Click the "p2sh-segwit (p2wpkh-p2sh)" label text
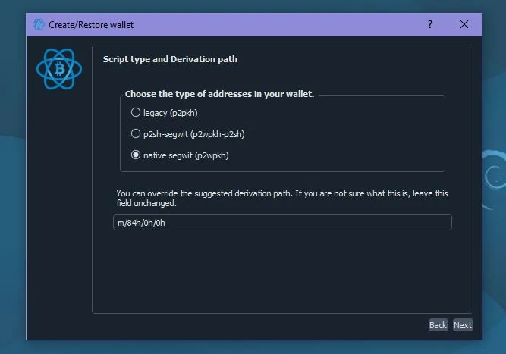This screenshot has height=354, width=506. click(x=193, y=134)
